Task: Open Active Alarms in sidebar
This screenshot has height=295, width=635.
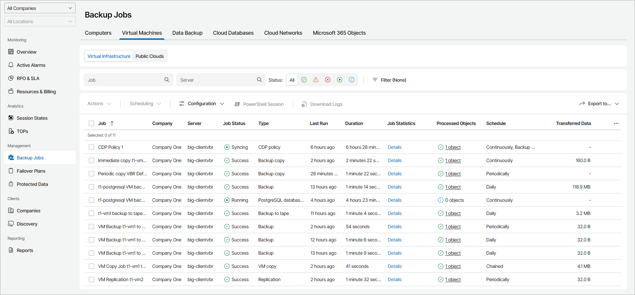Action: point(31,65)
